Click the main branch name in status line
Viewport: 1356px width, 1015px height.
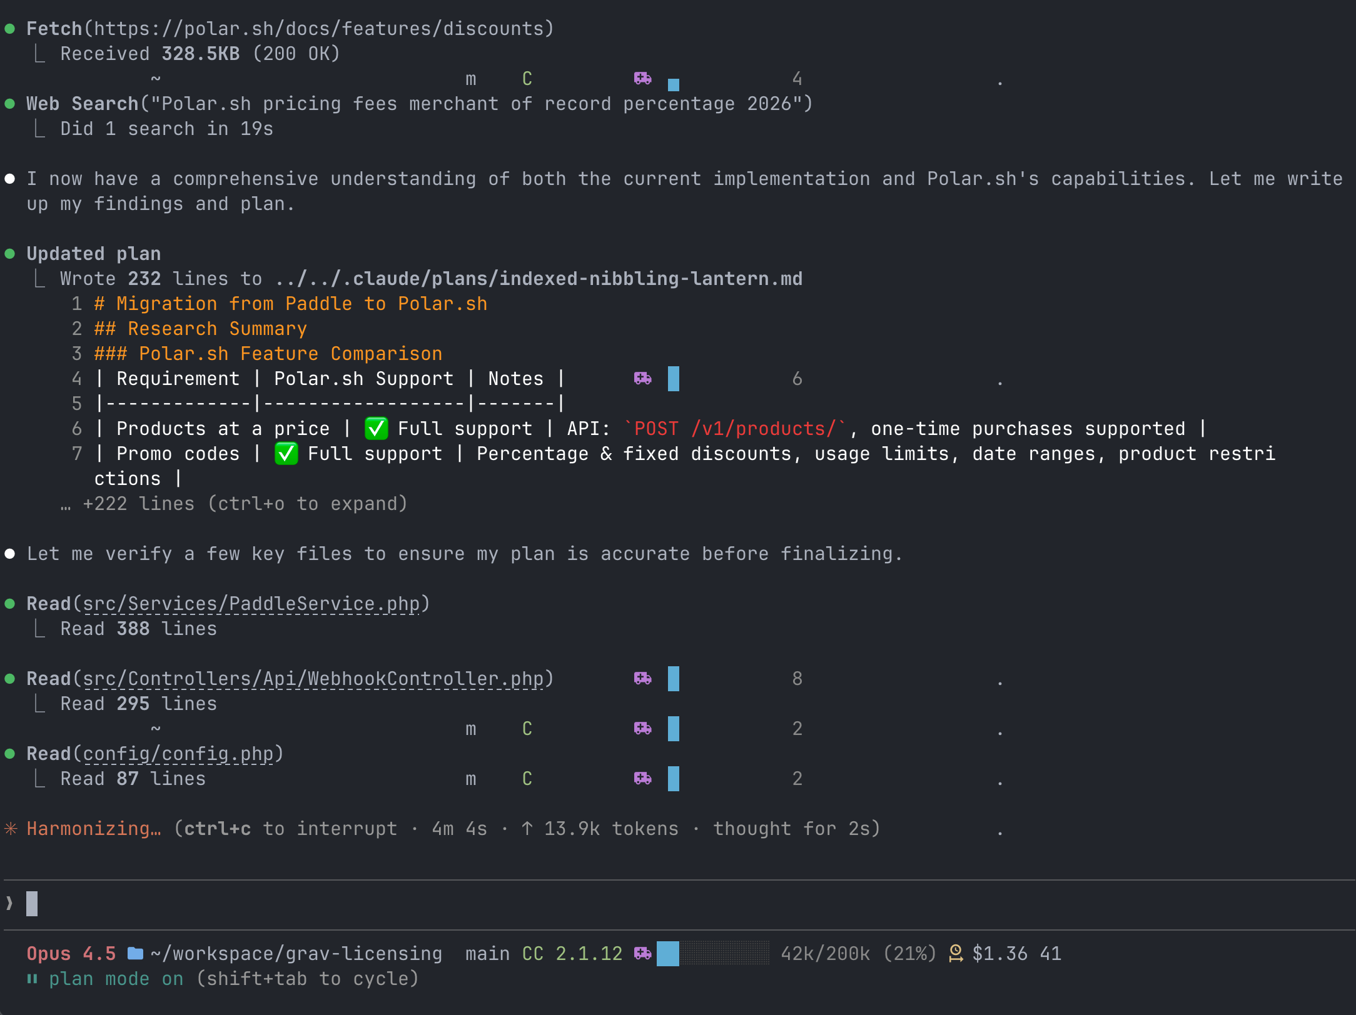pos(488,954)
